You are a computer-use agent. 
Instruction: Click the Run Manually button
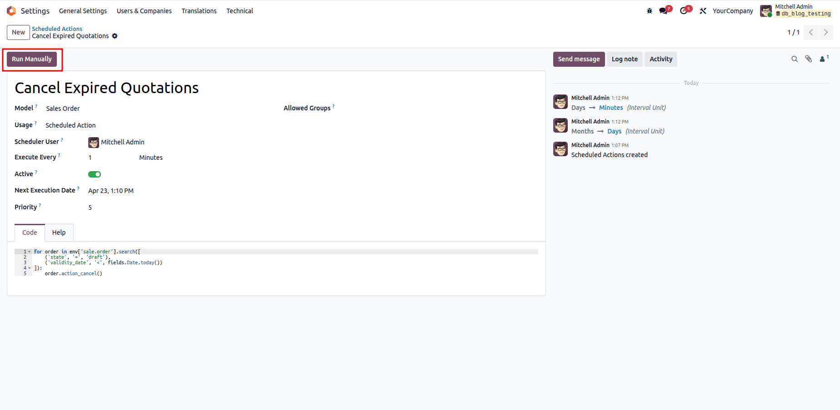(x=32, y=59)
